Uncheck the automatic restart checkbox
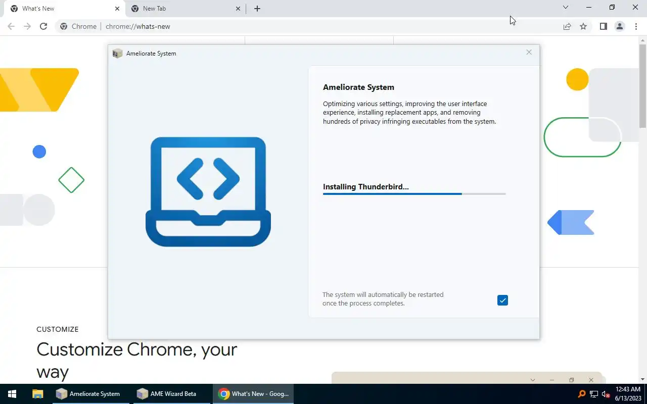The image size is (647, 404). click(502, 300)
